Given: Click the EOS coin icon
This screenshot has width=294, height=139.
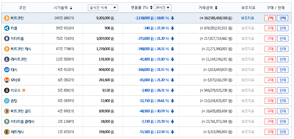Looking at the screenshot, I should [7, 90].
